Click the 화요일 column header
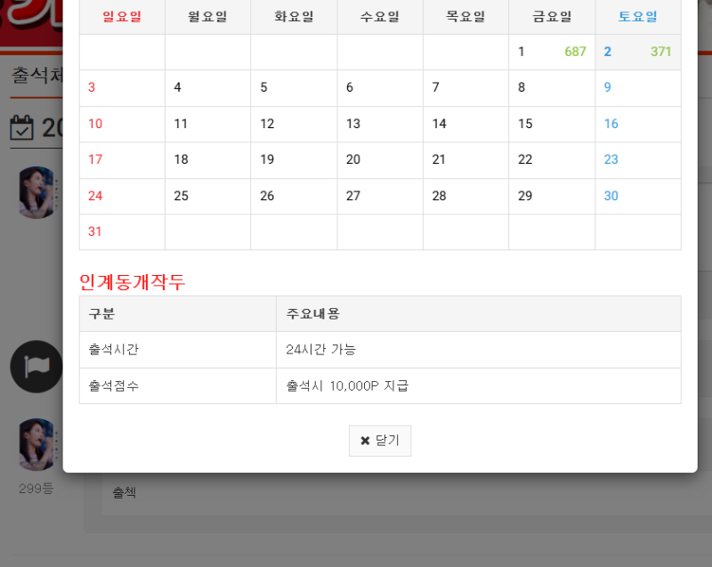The image size is (712, 567). coord(294,17)
